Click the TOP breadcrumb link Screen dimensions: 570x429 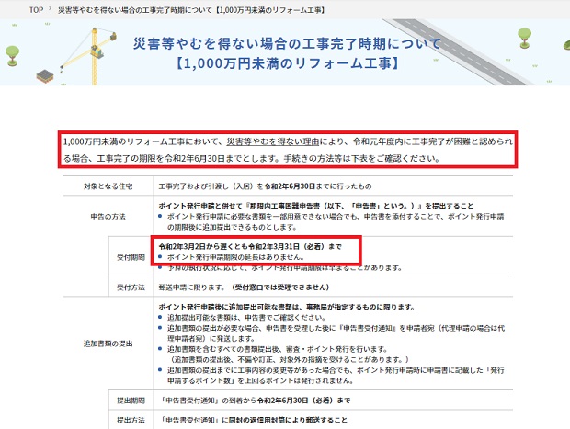point(36,8)
